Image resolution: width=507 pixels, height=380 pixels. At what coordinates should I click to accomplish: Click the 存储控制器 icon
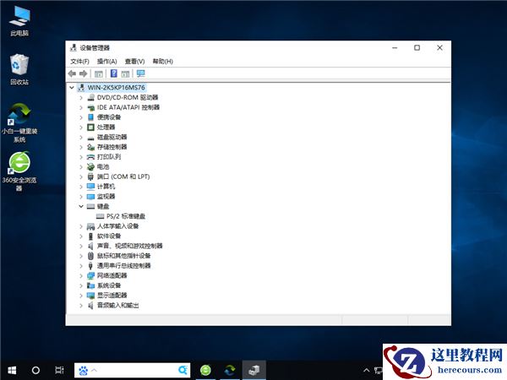pos(91,147)
